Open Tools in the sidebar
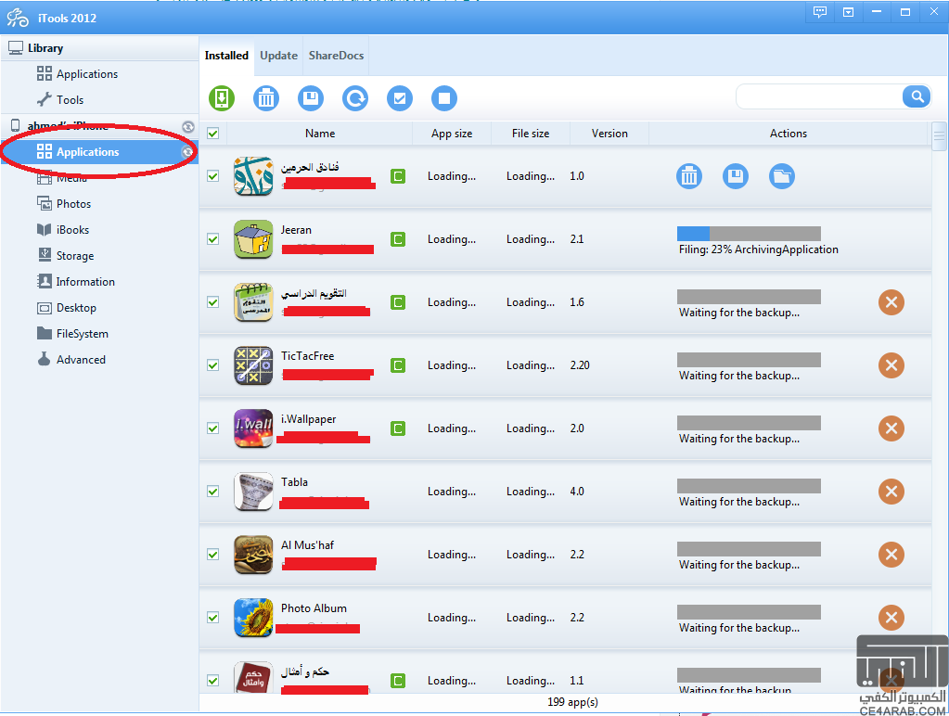Image resolution: width=949 pixels, height=716 pixels. point(100,100)
